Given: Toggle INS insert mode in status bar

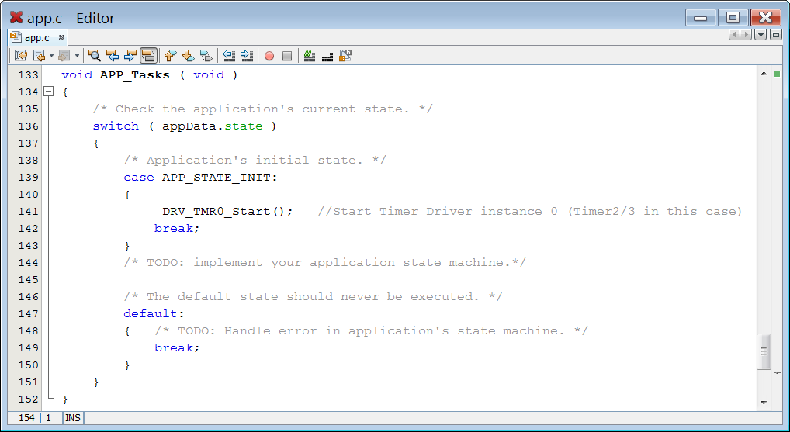Looking at the screenshot, I should (x=72, y=418).
